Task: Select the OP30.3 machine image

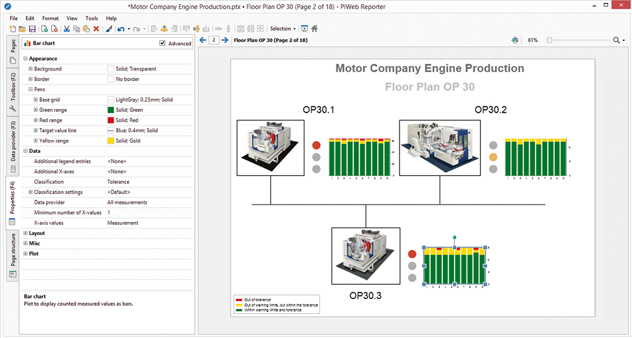Action: [x=366, y=256]
